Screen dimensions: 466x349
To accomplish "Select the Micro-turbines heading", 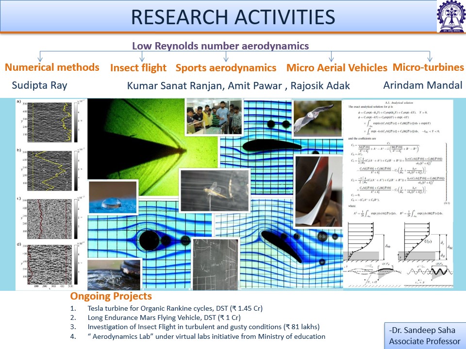I will pyautogui.click(x=428, y=67).
